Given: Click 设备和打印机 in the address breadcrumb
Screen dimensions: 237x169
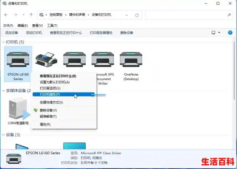Looking at the screenshot, I should pos(101,15).
